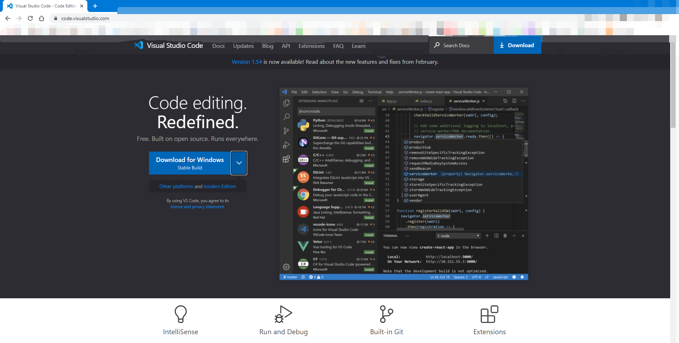Click the browser reload icon
This screenshot has width=679, height=343.
click(30, 18)
